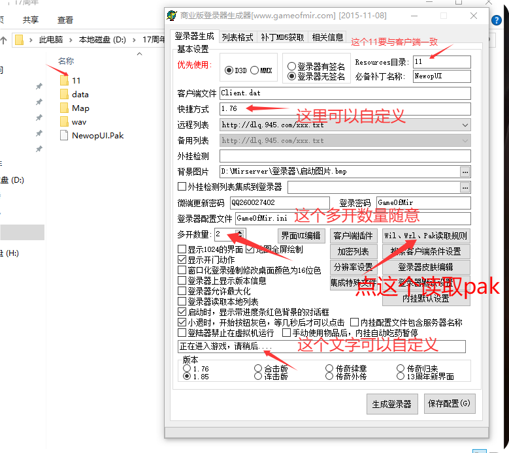
Task: Open the data folder in Explorer
Action: click(74, 95)
